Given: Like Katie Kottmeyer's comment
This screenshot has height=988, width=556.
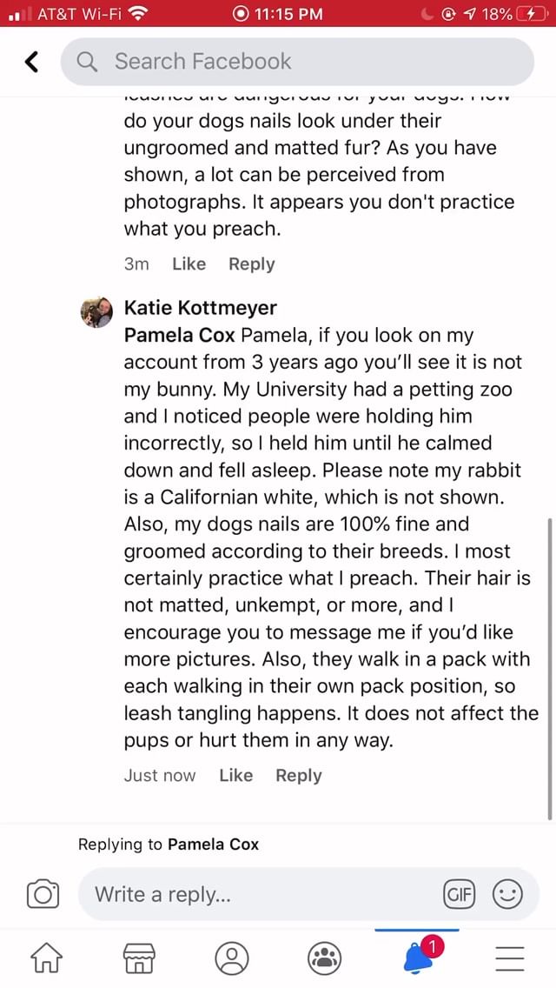Looking at the screenshot, I should pyautogui.click(x=235, y=775).
